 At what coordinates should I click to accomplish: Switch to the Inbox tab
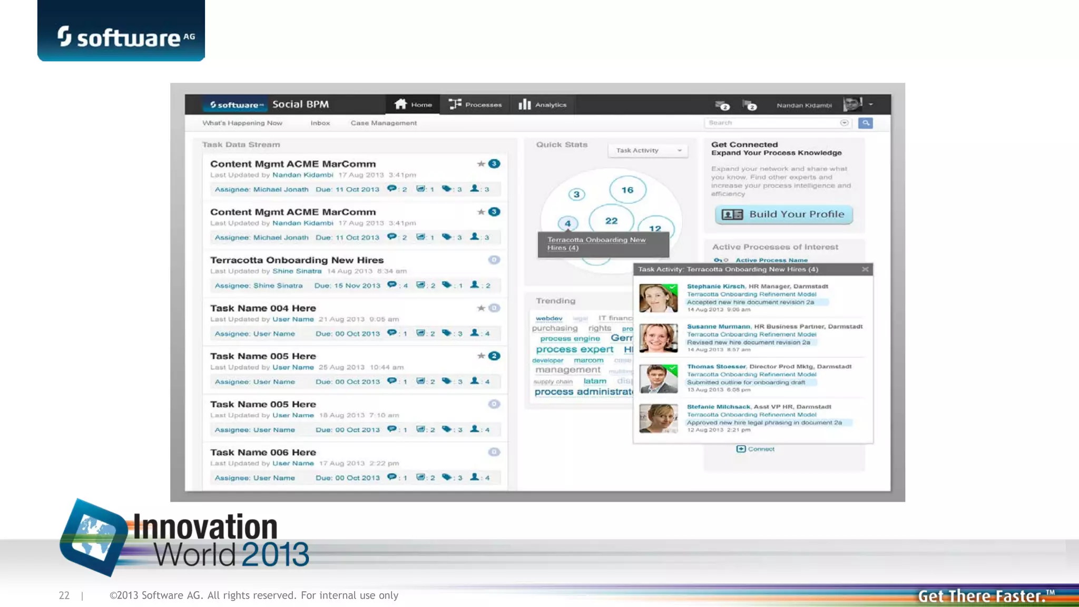click(x=320, y=123)
